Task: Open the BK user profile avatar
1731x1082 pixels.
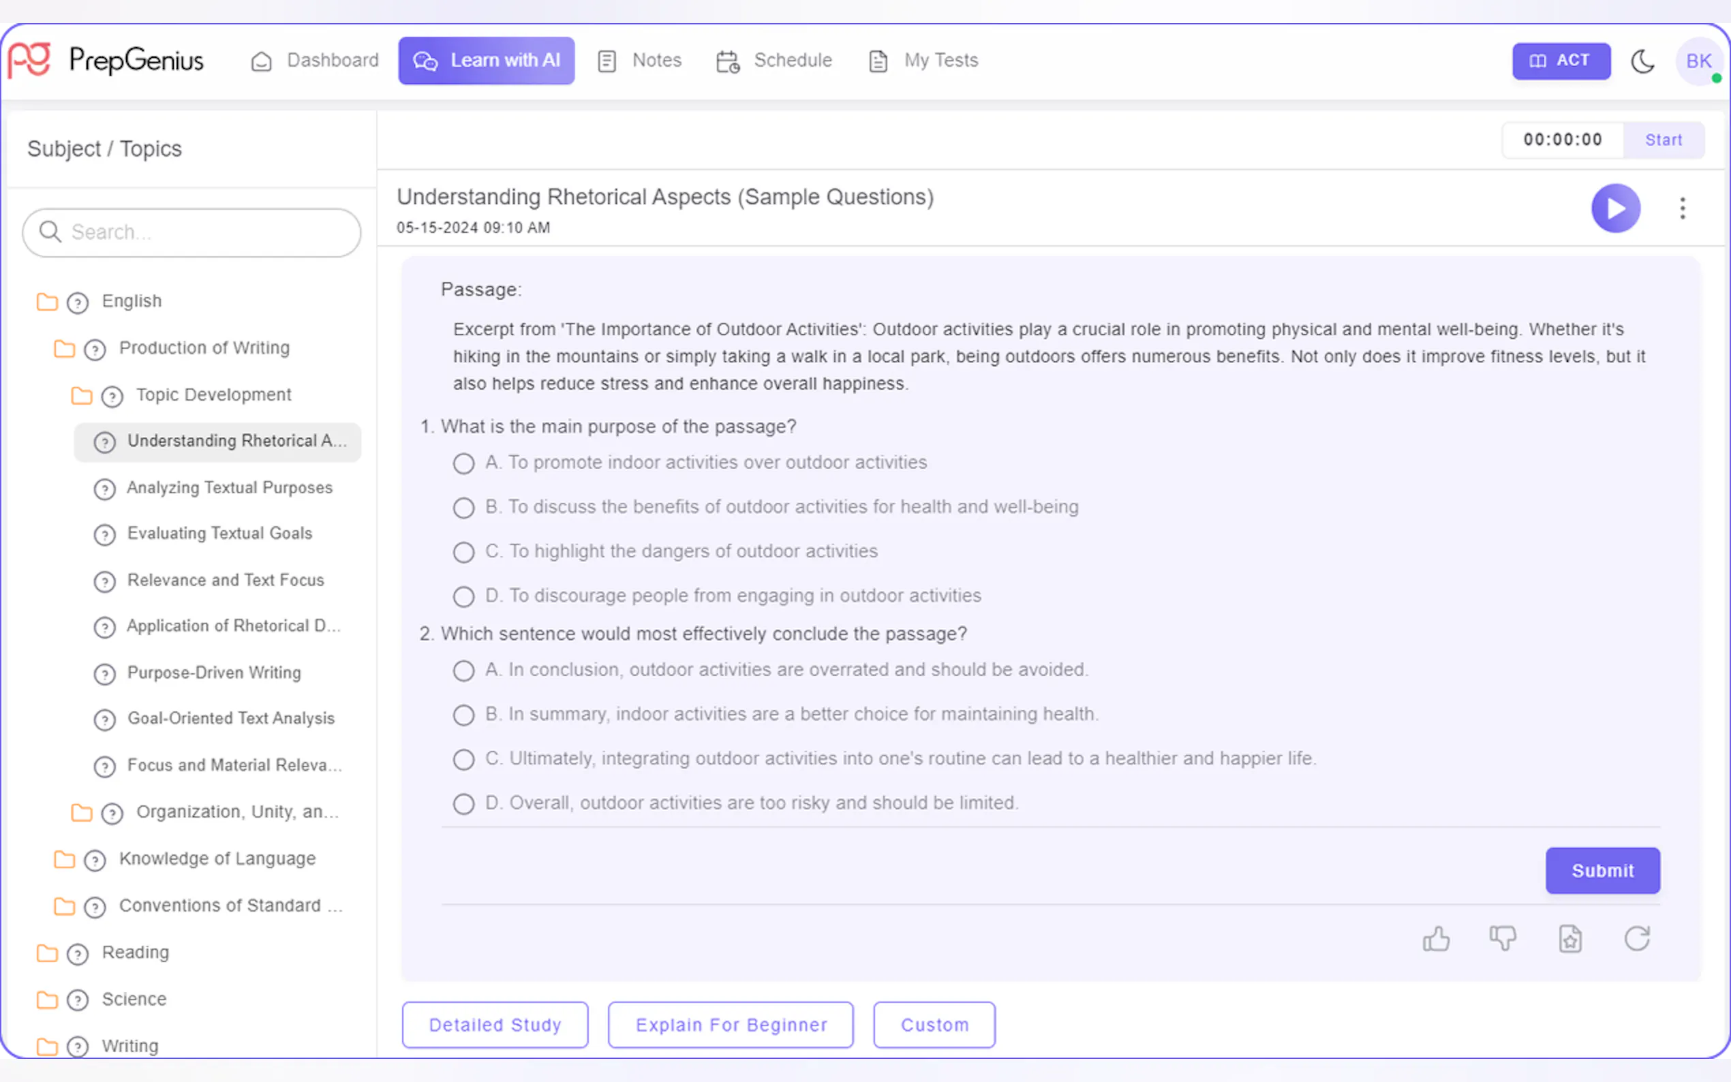Action: point(1698,61)
